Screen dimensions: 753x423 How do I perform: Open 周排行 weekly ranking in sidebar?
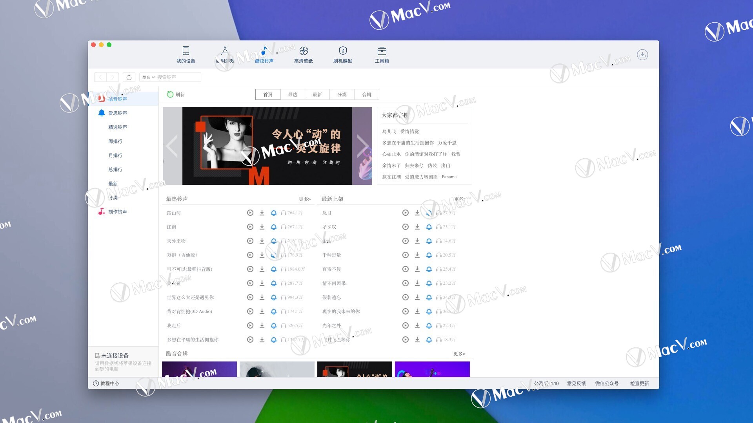coord(115,141)
